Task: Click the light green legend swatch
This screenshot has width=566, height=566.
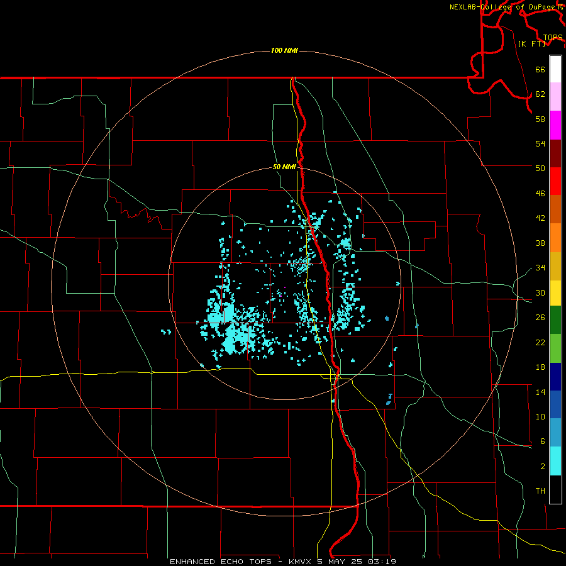Action: point(555,348)
